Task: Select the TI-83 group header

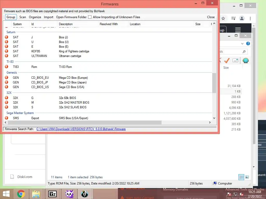Action: (10, 62)
